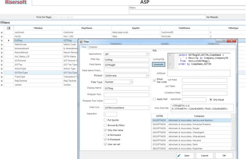246x159 pixels.
Task: Select 'Abhishek & Associates, Punjab' row
Action: (x=192, y=128)
